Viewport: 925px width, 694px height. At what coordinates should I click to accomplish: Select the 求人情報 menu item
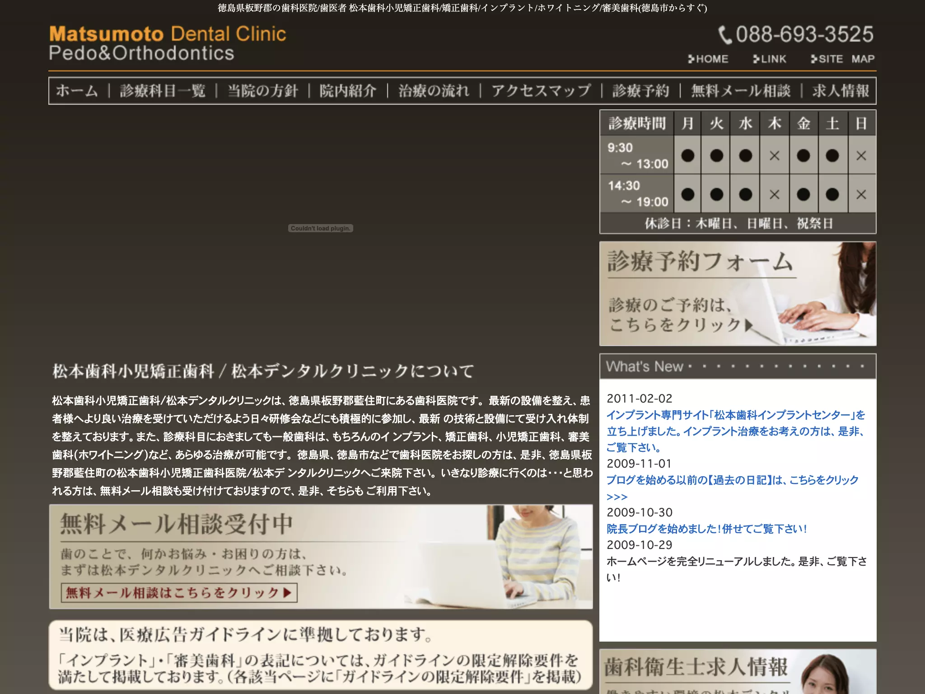pyautogui.click(x=841, y=91)
